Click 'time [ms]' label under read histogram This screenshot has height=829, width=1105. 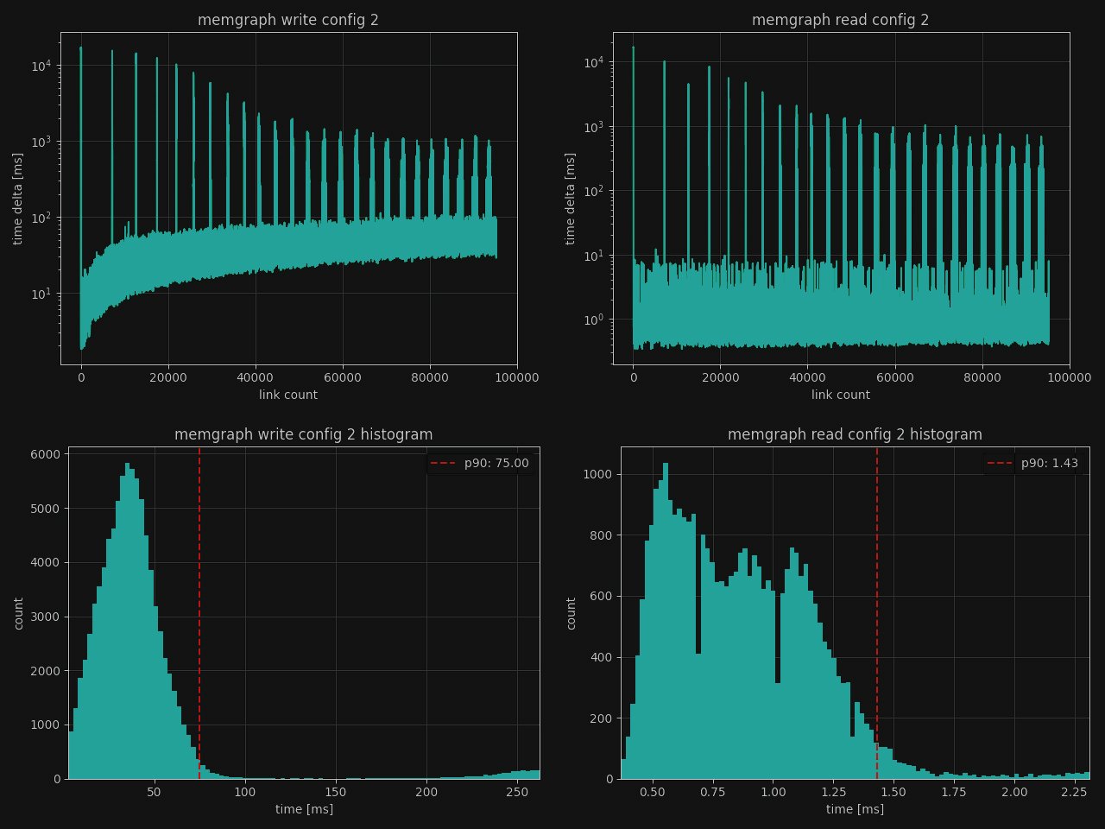[855, 809]
